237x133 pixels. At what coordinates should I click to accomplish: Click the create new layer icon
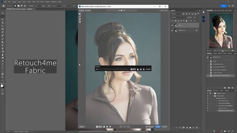click(x=193, y=127)
